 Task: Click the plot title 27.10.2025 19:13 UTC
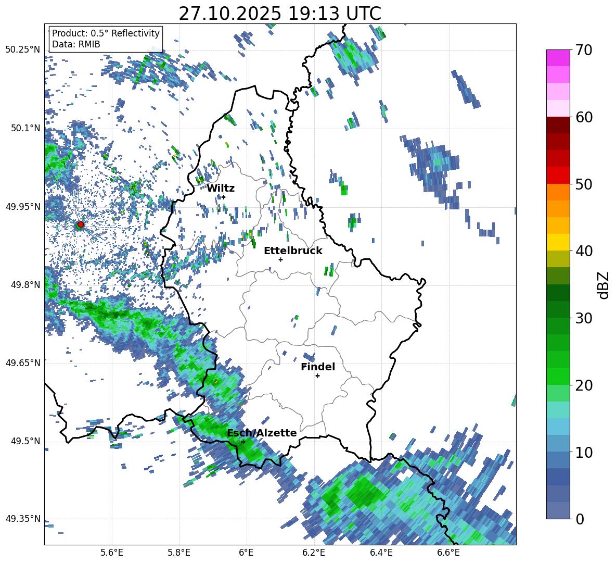(280, 14)
